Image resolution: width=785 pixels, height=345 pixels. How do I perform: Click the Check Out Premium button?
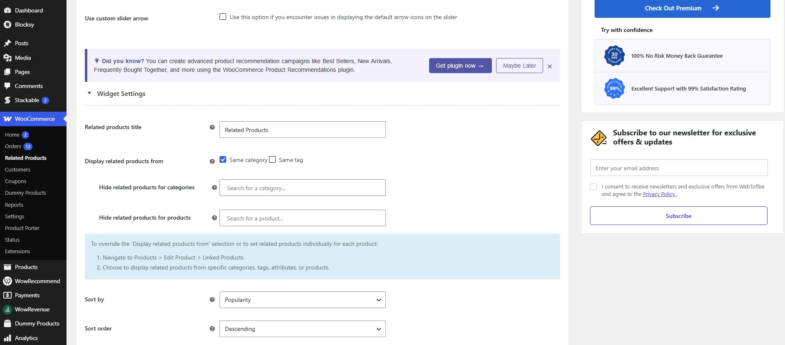click(x=682, y=8)
